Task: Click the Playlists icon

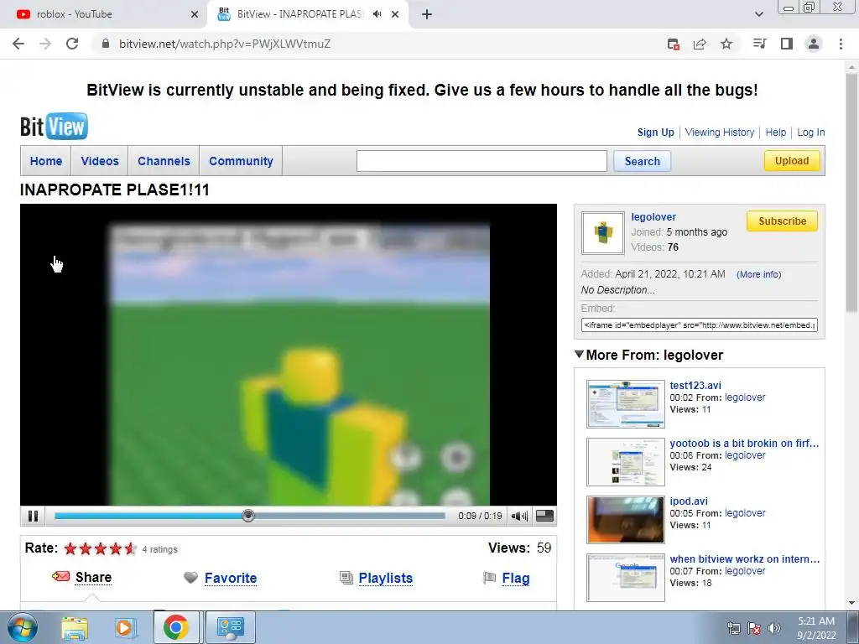Action: [346, 578]
